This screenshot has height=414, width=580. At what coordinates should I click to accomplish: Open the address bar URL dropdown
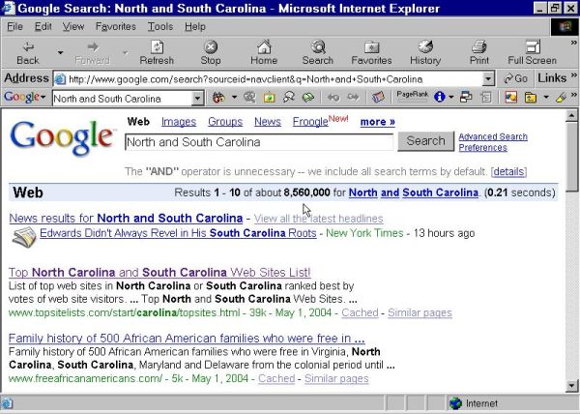pyautogui.click(x=488, y=78)
